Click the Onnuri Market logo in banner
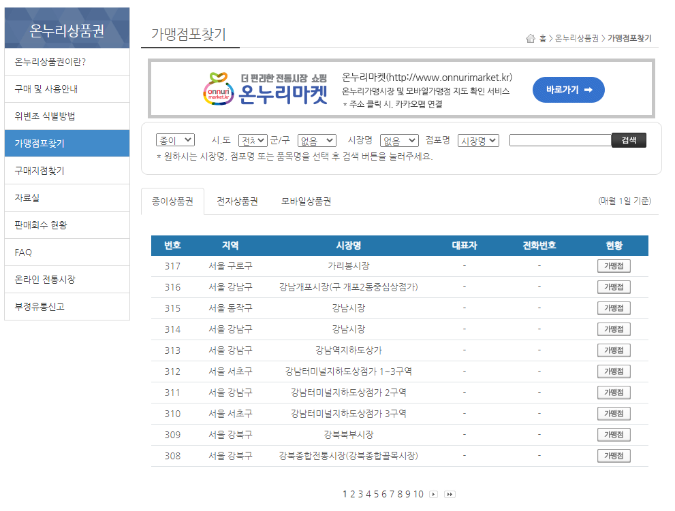The height and width of the screenshot is (511, 675). [265, 89]
